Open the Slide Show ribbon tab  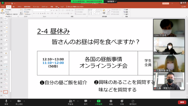pyautogui.click(x=45, y=7)
